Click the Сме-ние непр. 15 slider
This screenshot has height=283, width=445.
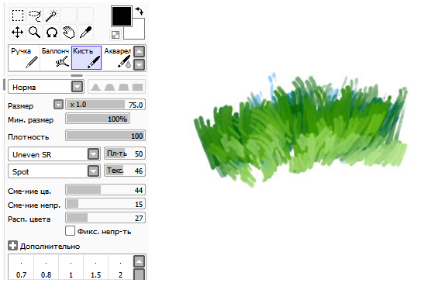click(x=105, y=204)
